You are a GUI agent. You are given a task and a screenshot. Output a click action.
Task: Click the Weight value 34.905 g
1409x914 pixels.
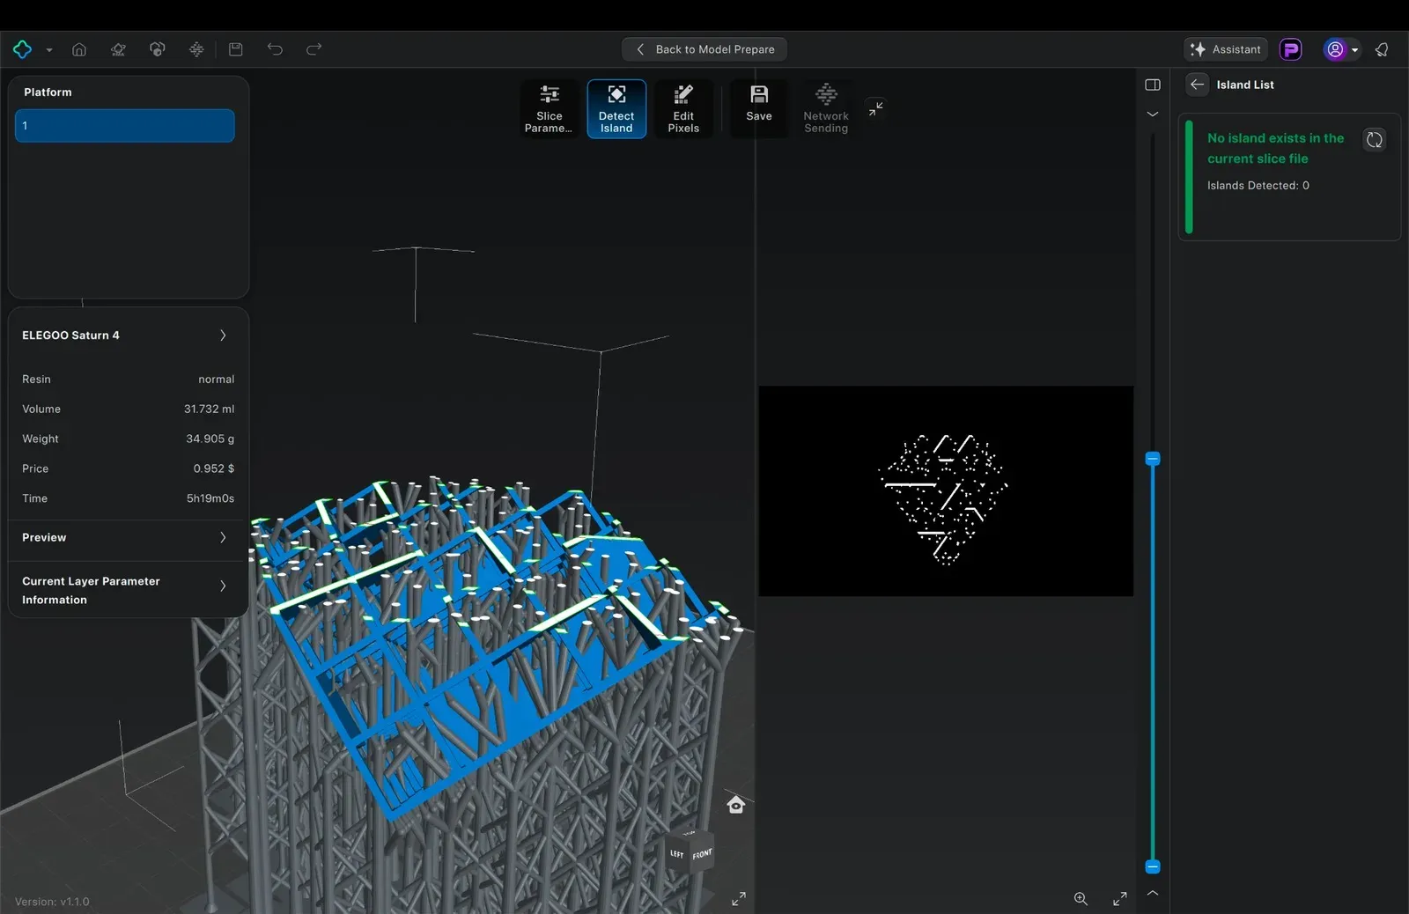[210, 439]
